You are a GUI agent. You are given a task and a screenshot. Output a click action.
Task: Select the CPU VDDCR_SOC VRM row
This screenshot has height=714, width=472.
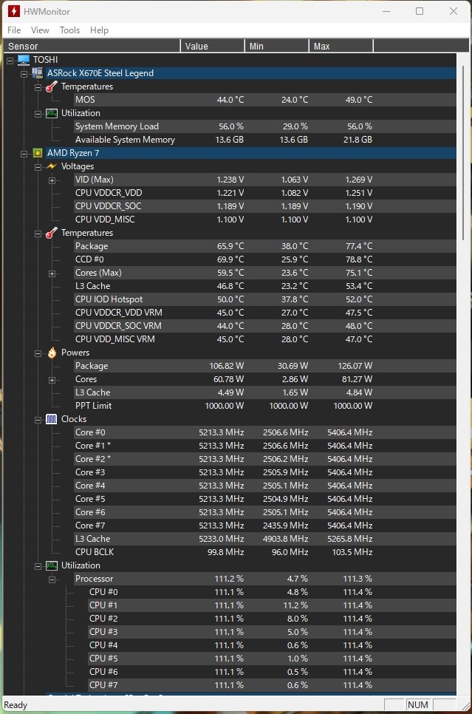tap(265, 326)
